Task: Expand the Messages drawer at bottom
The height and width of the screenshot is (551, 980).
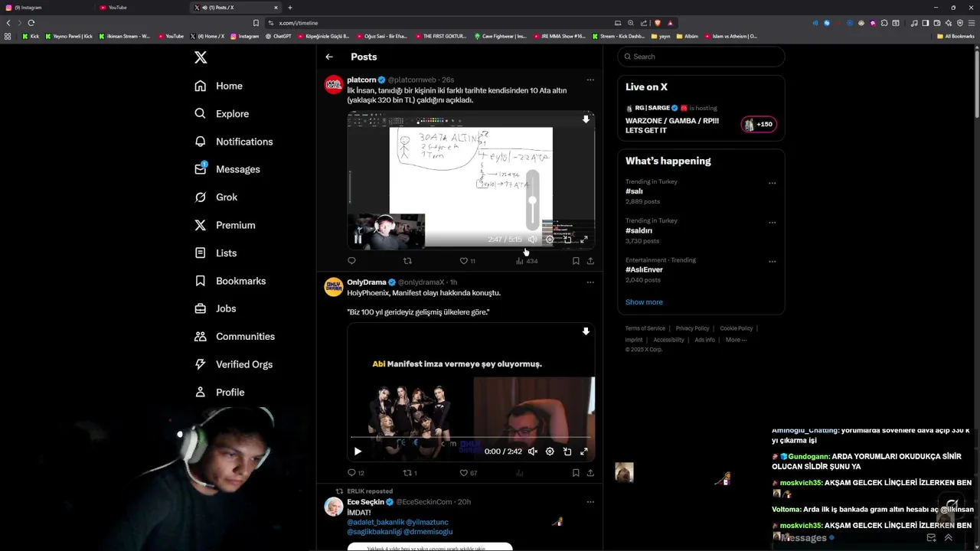Action: pyautogui.click(x=949, y=538)
